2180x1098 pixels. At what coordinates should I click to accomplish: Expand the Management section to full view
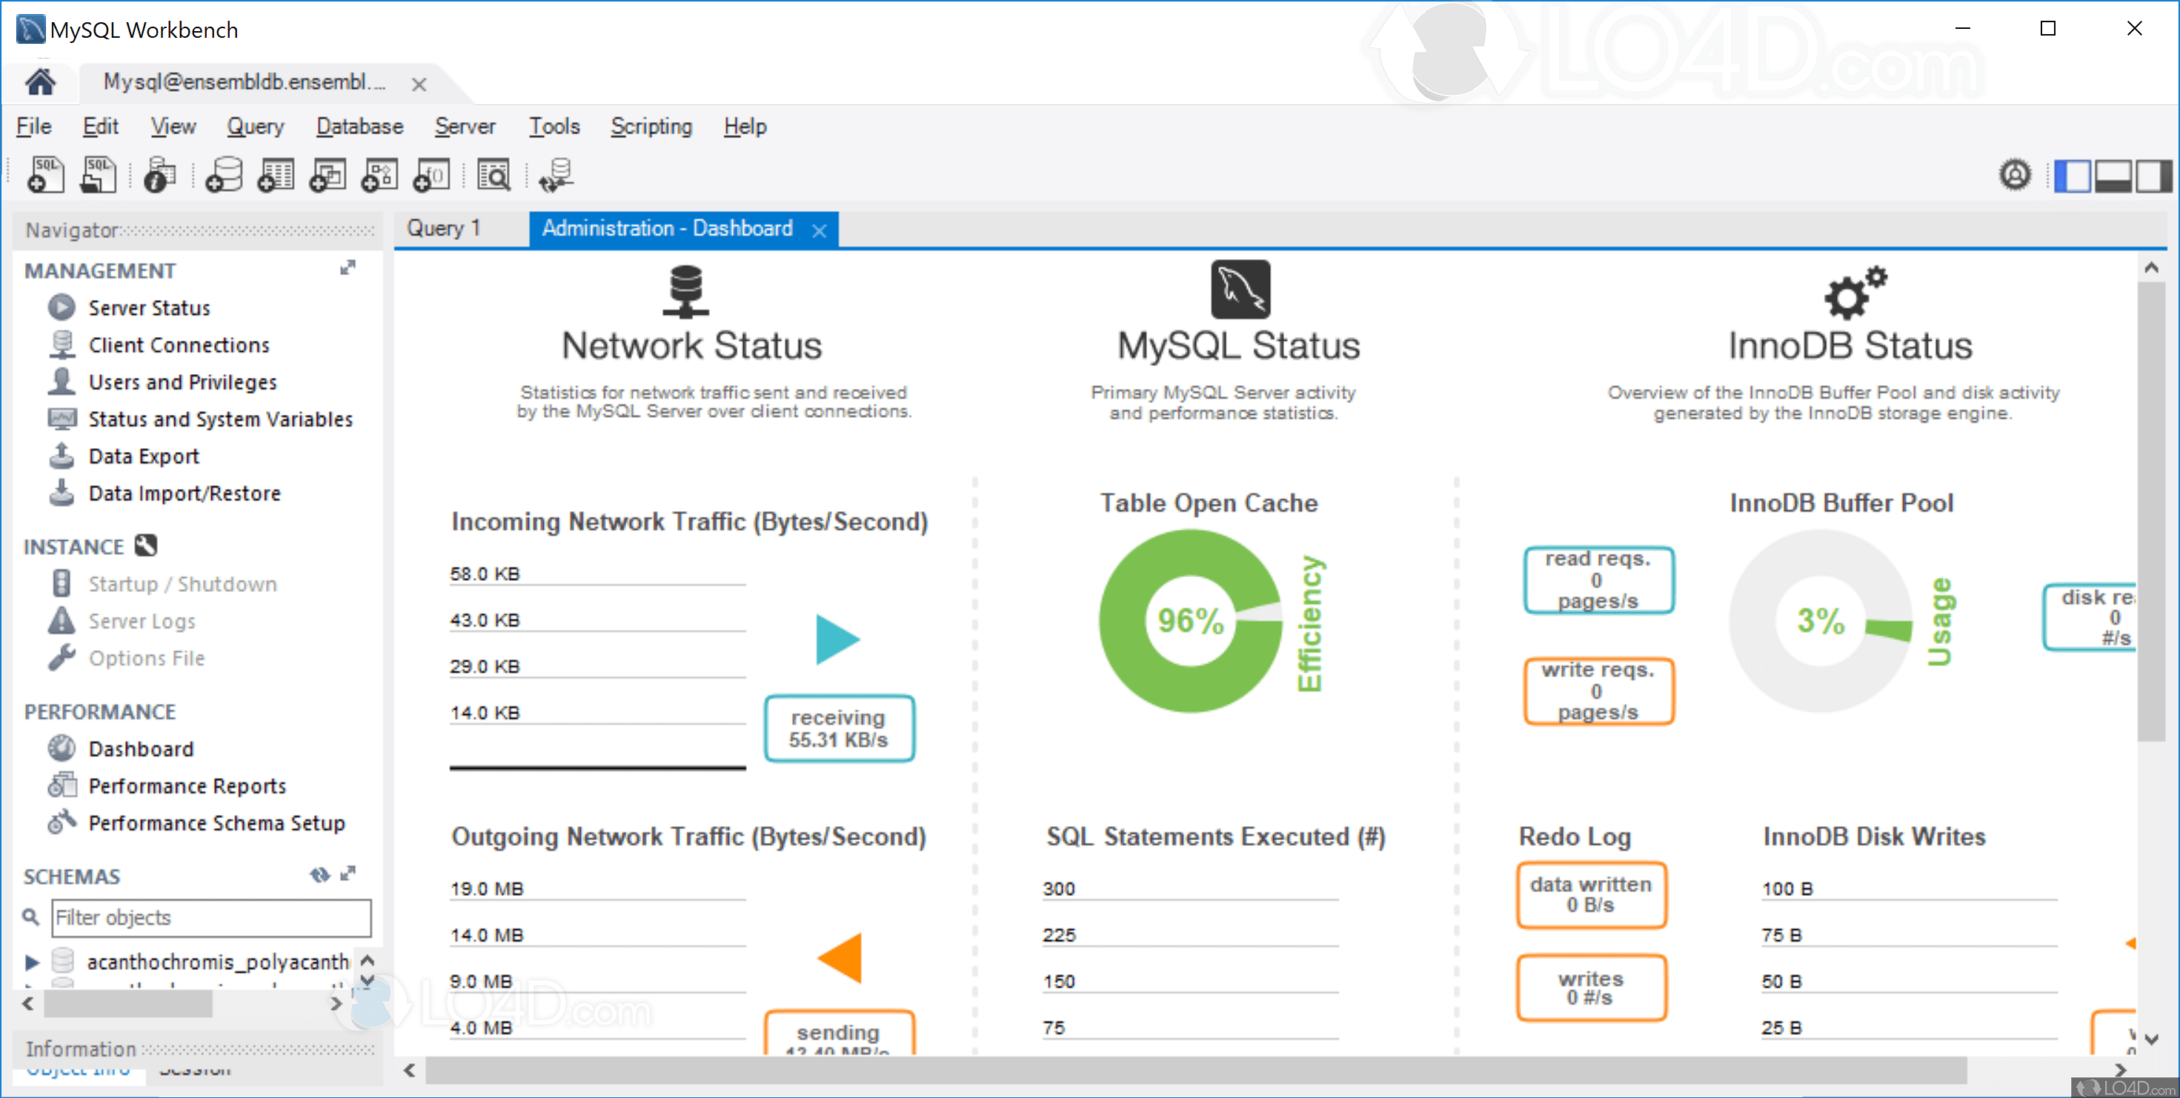pos(348,268)
